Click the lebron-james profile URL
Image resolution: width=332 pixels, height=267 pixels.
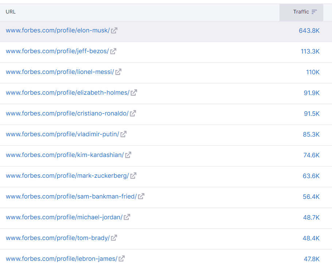[61, 259]
